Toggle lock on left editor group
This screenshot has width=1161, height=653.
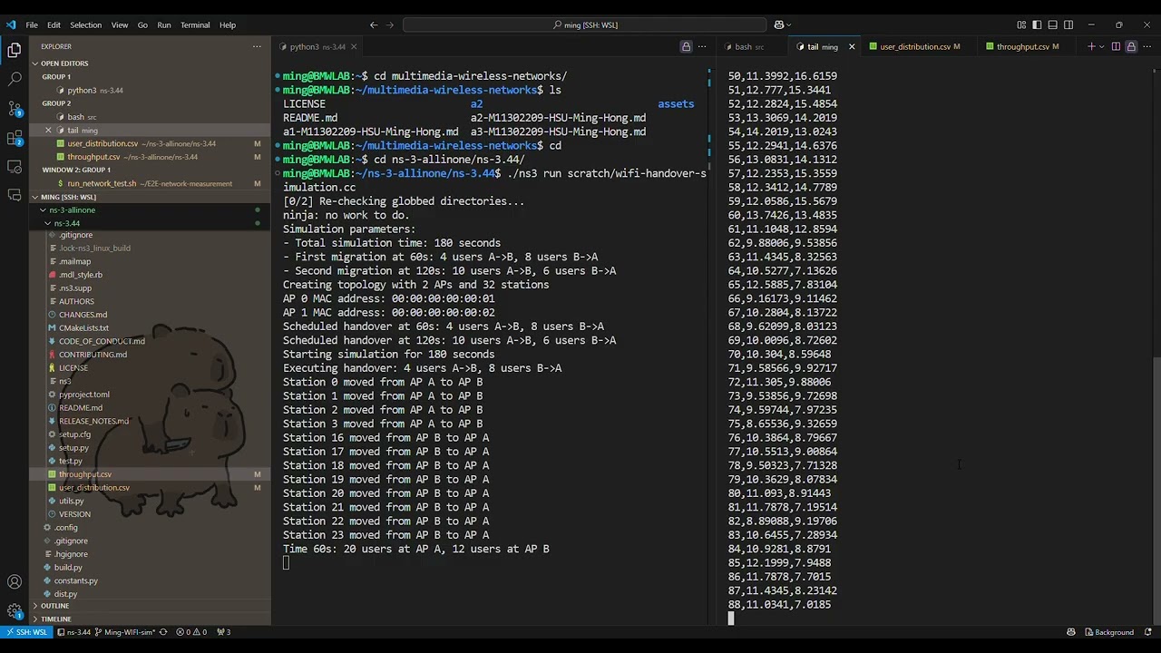pyautogui.click(x=687, y=46)
